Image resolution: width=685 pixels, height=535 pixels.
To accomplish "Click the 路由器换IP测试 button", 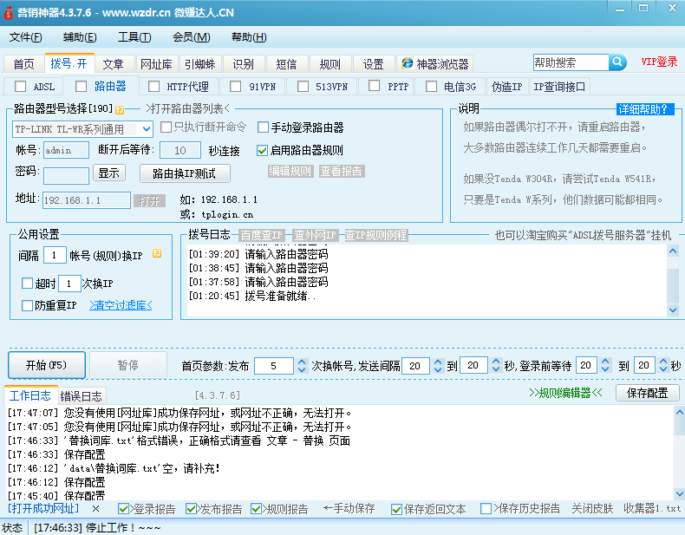I will [x=185, y=173].
